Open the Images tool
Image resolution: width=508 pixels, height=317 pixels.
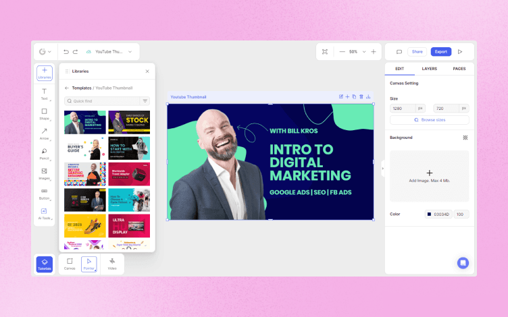[45, 174]
